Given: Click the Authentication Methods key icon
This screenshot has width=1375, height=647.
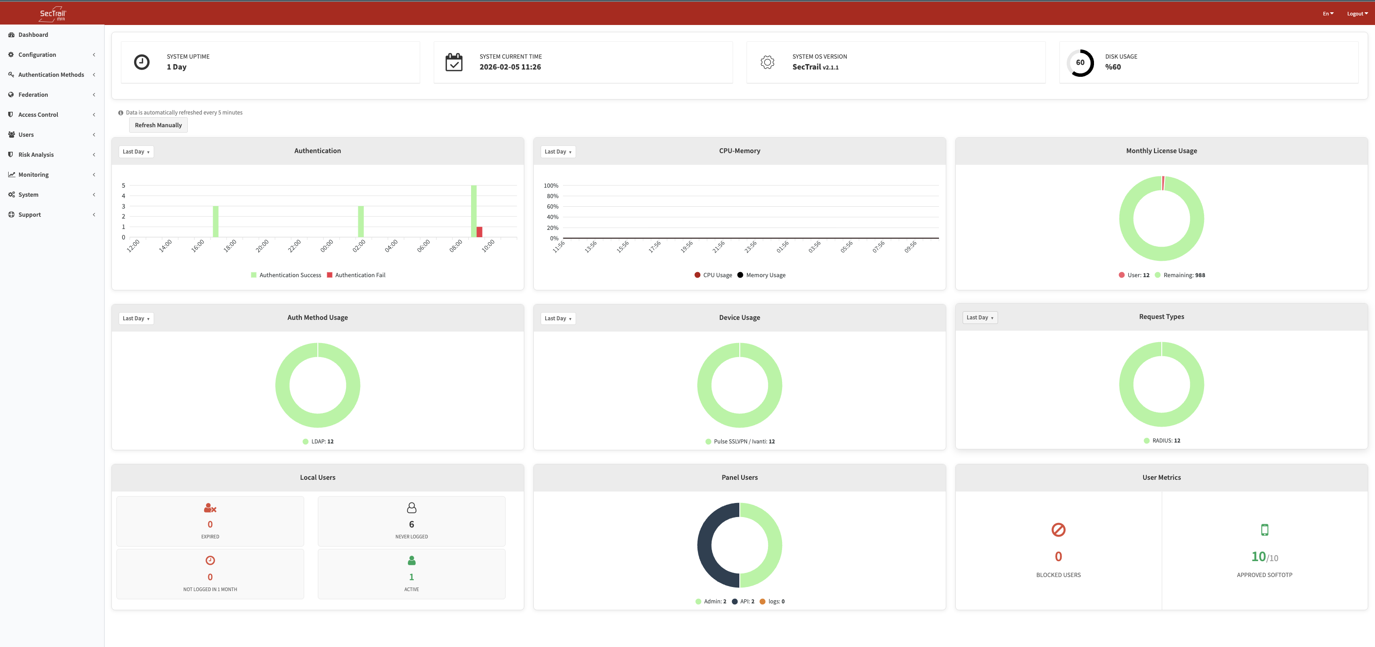Looking at the screenshot, I should coord(10,74).
